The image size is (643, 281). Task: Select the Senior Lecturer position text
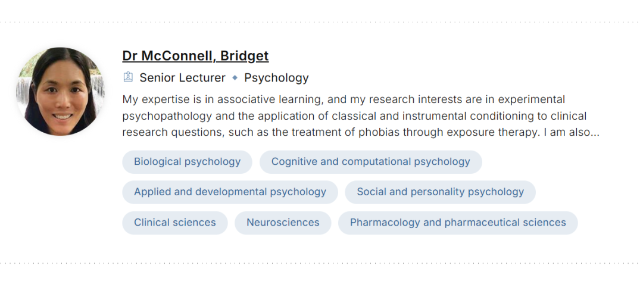coord(182,77)
